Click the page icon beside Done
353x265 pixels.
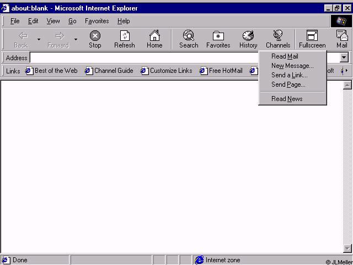pyautogui.click(x=6, y=260)
